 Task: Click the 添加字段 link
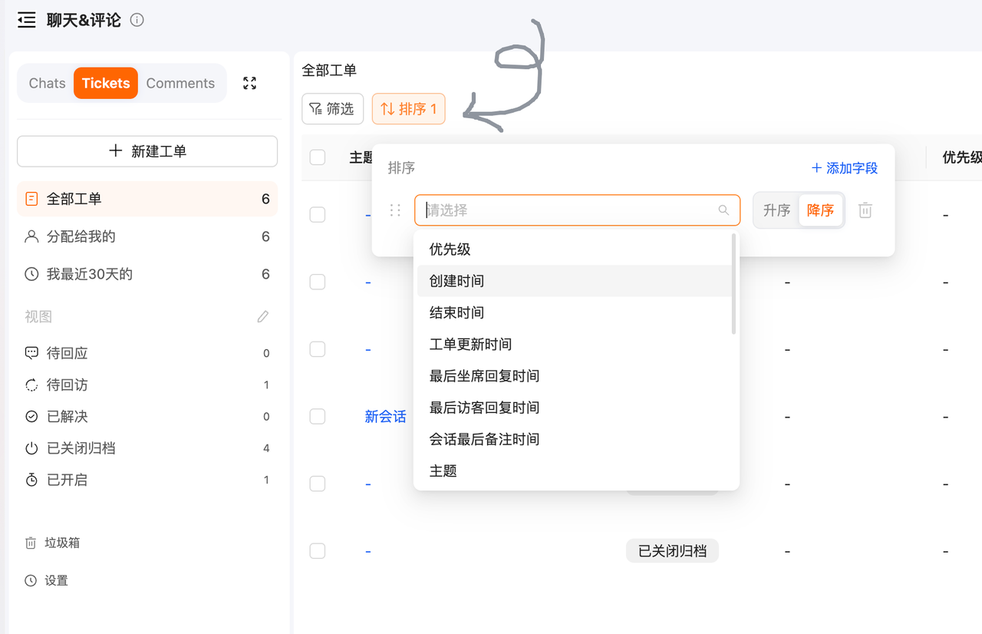point(844,168)
